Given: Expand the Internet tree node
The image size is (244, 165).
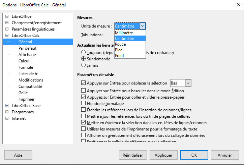Looking at the screenshot, I should click(7, 118).
